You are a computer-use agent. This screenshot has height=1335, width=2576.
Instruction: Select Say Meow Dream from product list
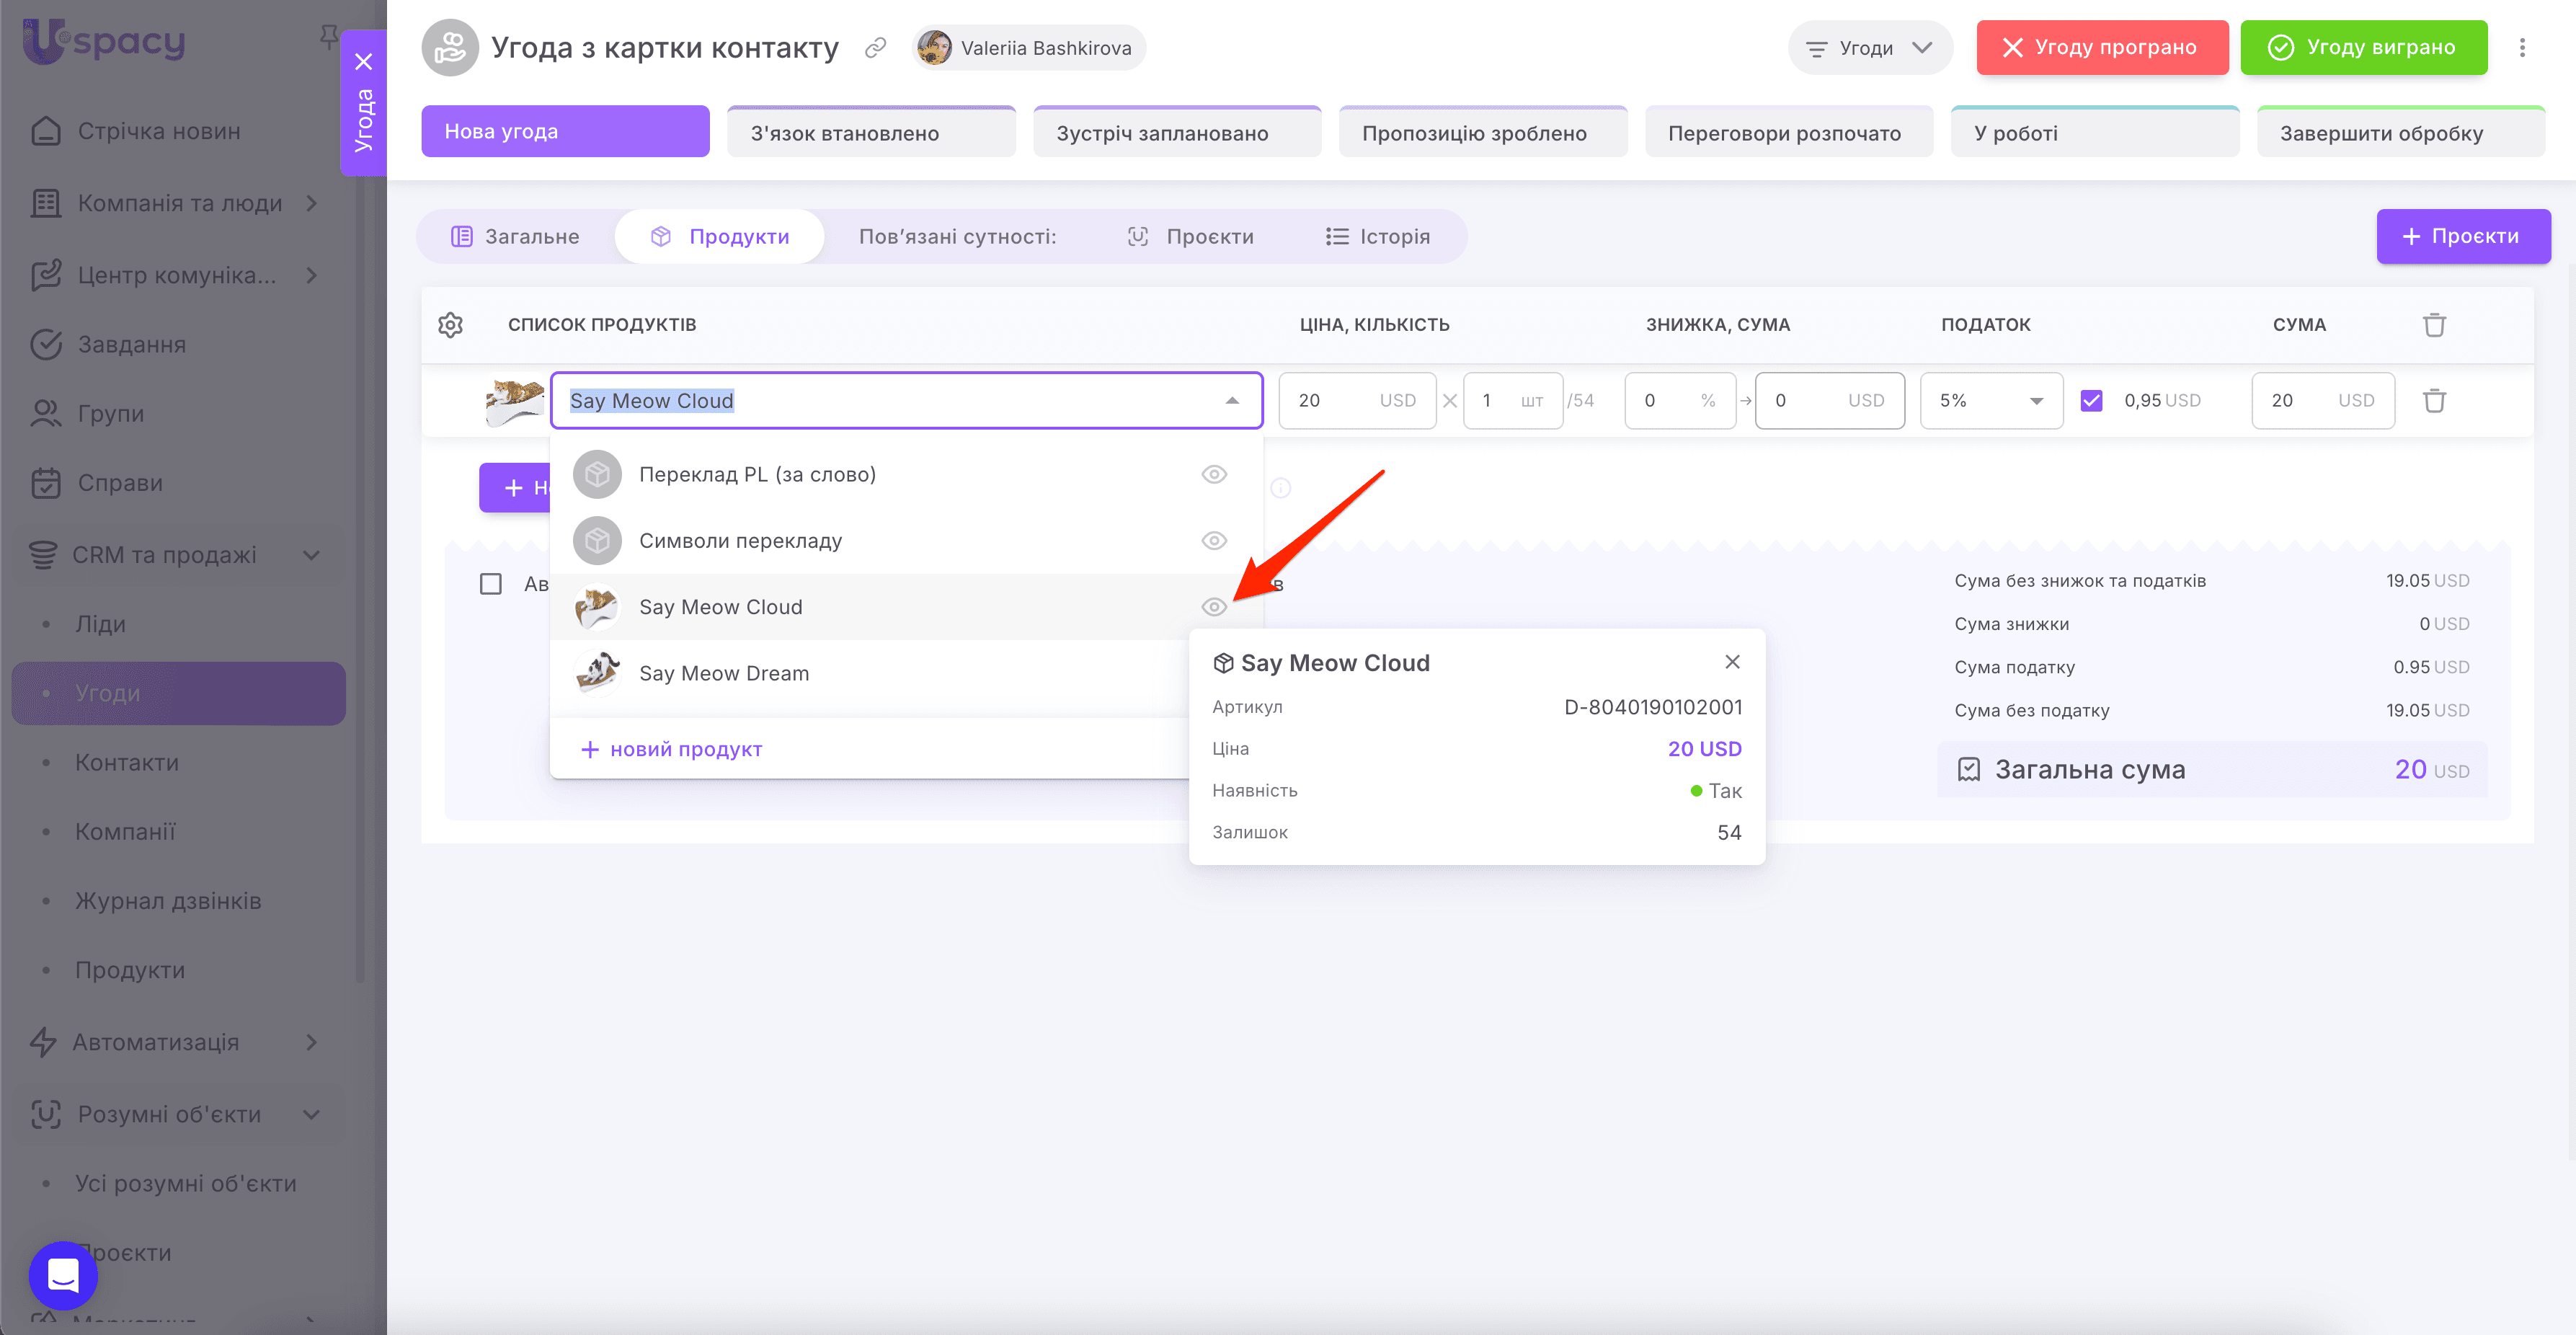pyautogui.click(x=723, y=674)
